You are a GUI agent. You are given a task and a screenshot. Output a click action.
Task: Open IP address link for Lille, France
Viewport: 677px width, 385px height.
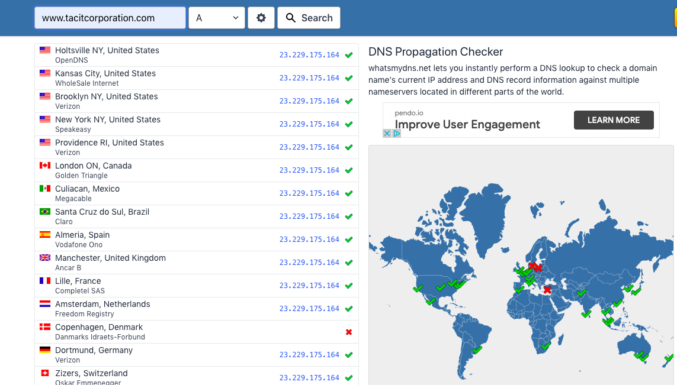(309, 286)
